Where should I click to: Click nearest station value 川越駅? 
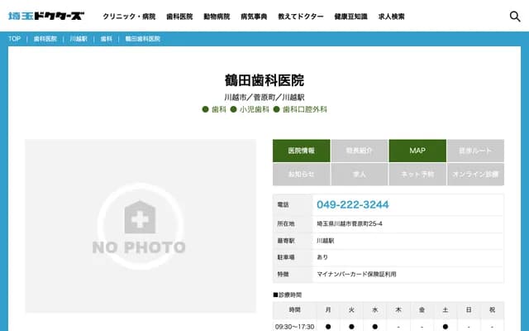point(325,241)
